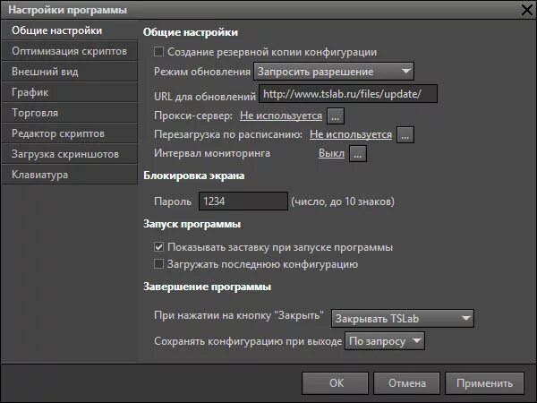Click the Применить button
The image size is (537, 403).
(484, 383)
